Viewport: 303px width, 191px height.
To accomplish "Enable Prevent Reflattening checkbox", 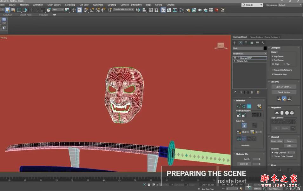I will tap(273, 70).
